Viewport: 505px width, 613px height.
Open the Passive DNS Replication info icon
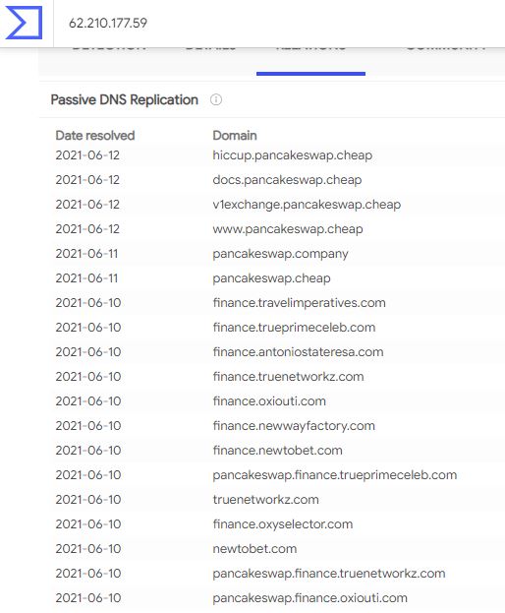[216, 99]
